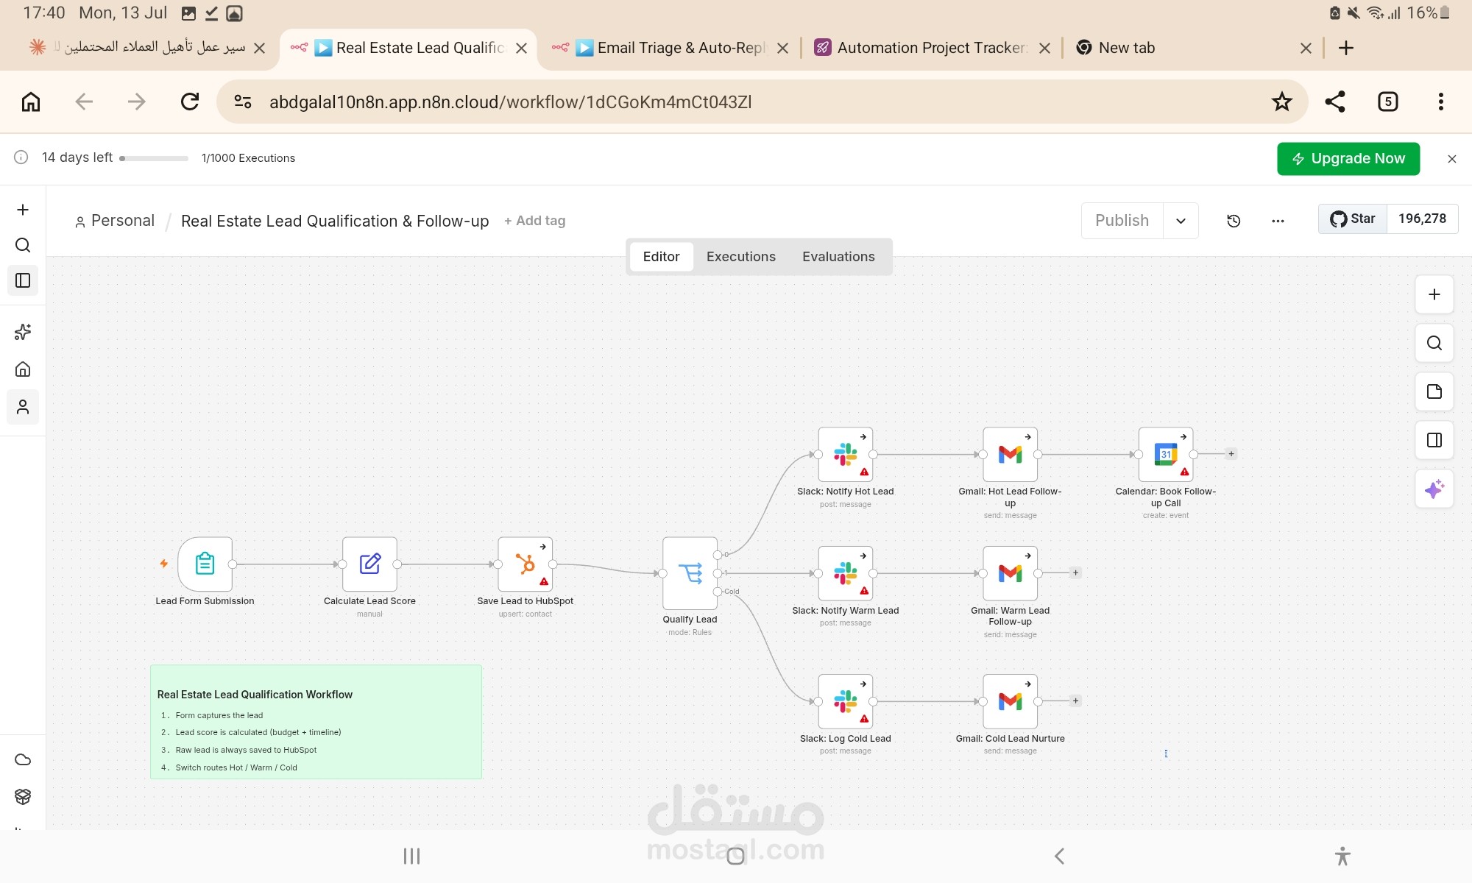The width and height of the screenshot is (1472, 883).
Task: Click the GitHub star count 196,278
Action: pos(1422,219)
